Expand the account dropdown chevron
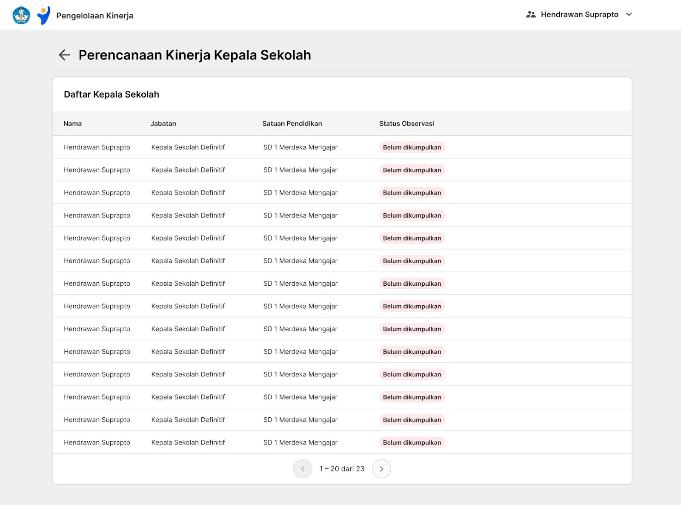This screenshot has width=681, height=505. pyautogui.click(x=629, y=14)
